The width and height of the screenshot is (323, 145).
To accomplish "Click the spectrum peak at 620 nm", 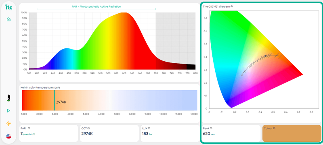I will tap(124, 13).
